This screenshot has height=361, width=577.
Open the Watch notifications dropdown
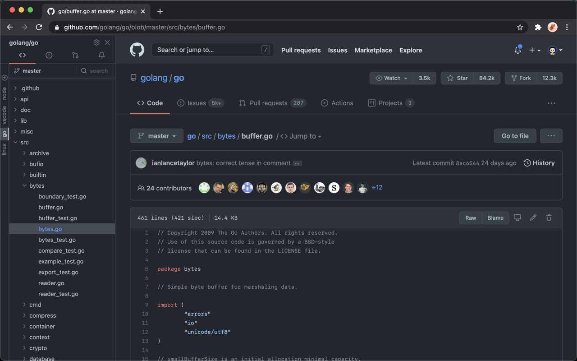(x=391, y=78)
